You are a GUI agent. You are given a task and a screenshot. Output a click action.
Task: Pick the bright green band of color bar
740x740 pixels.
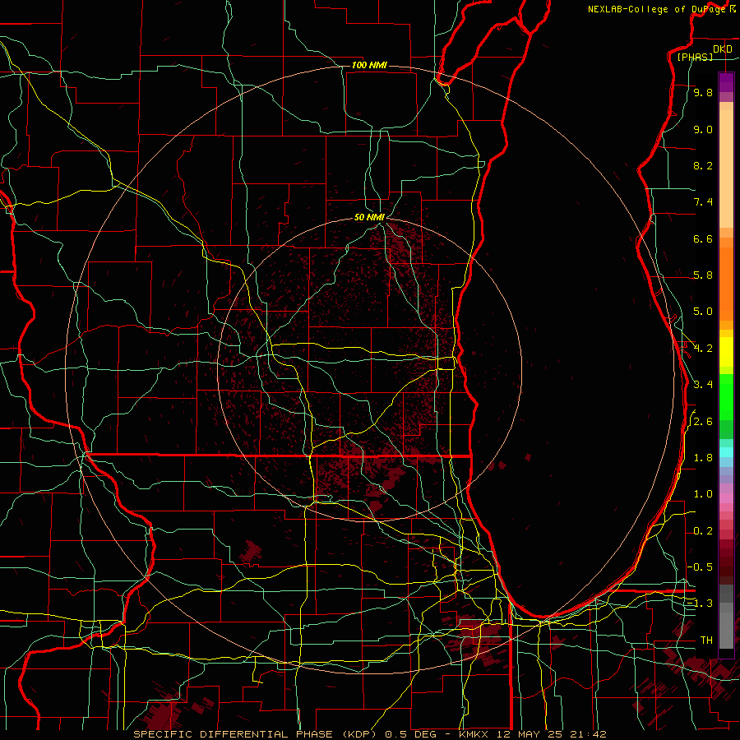coord(726,396)
